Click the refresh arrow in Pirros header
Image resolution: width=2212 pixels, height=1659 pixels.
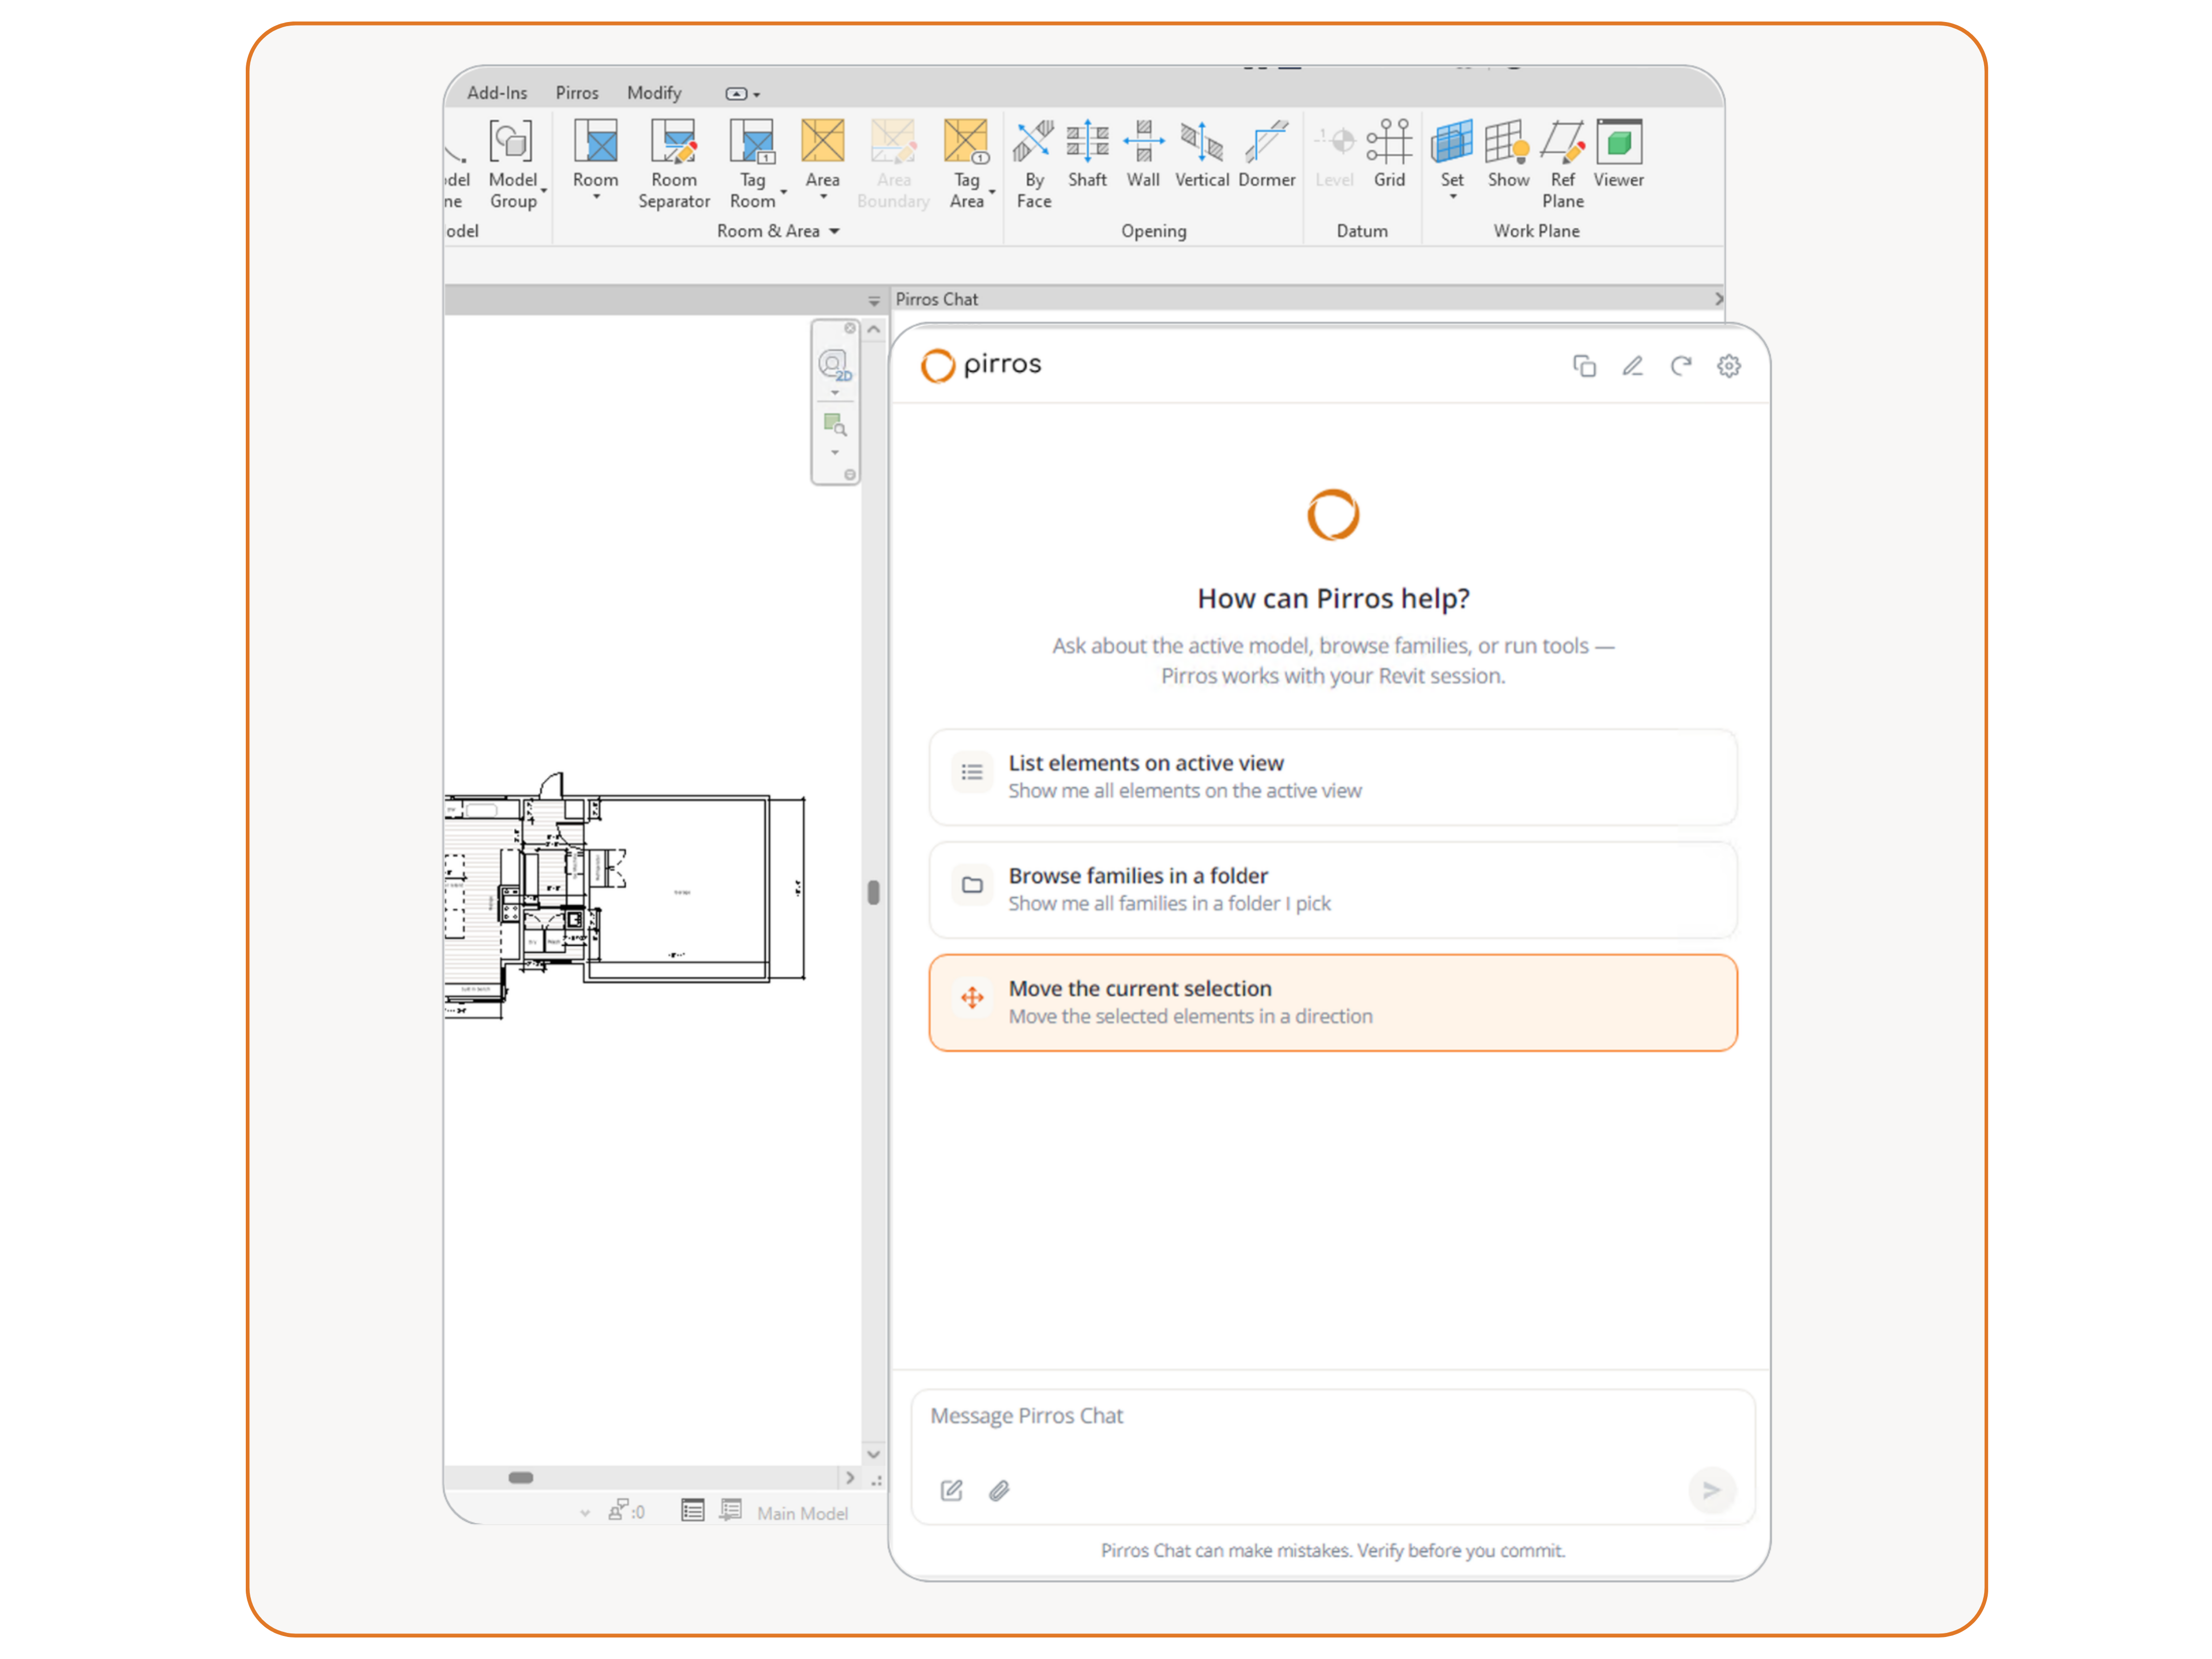point(1681,366)
